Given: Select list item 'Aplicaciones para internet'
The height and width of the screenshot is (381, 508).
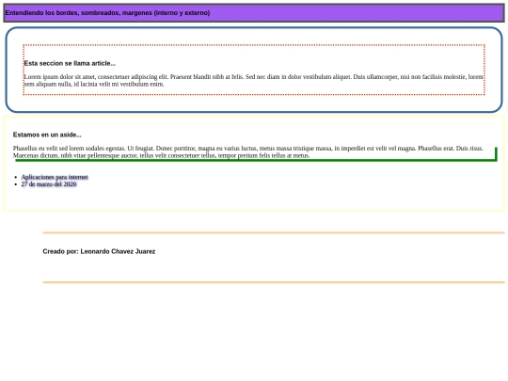Looking at the screenshot, I should [55, 177].
